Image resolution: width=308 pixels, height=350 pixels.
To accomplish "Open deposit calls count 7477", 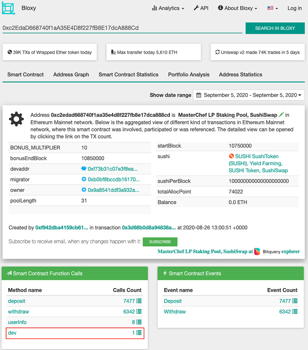I will (x=129, y=301).
